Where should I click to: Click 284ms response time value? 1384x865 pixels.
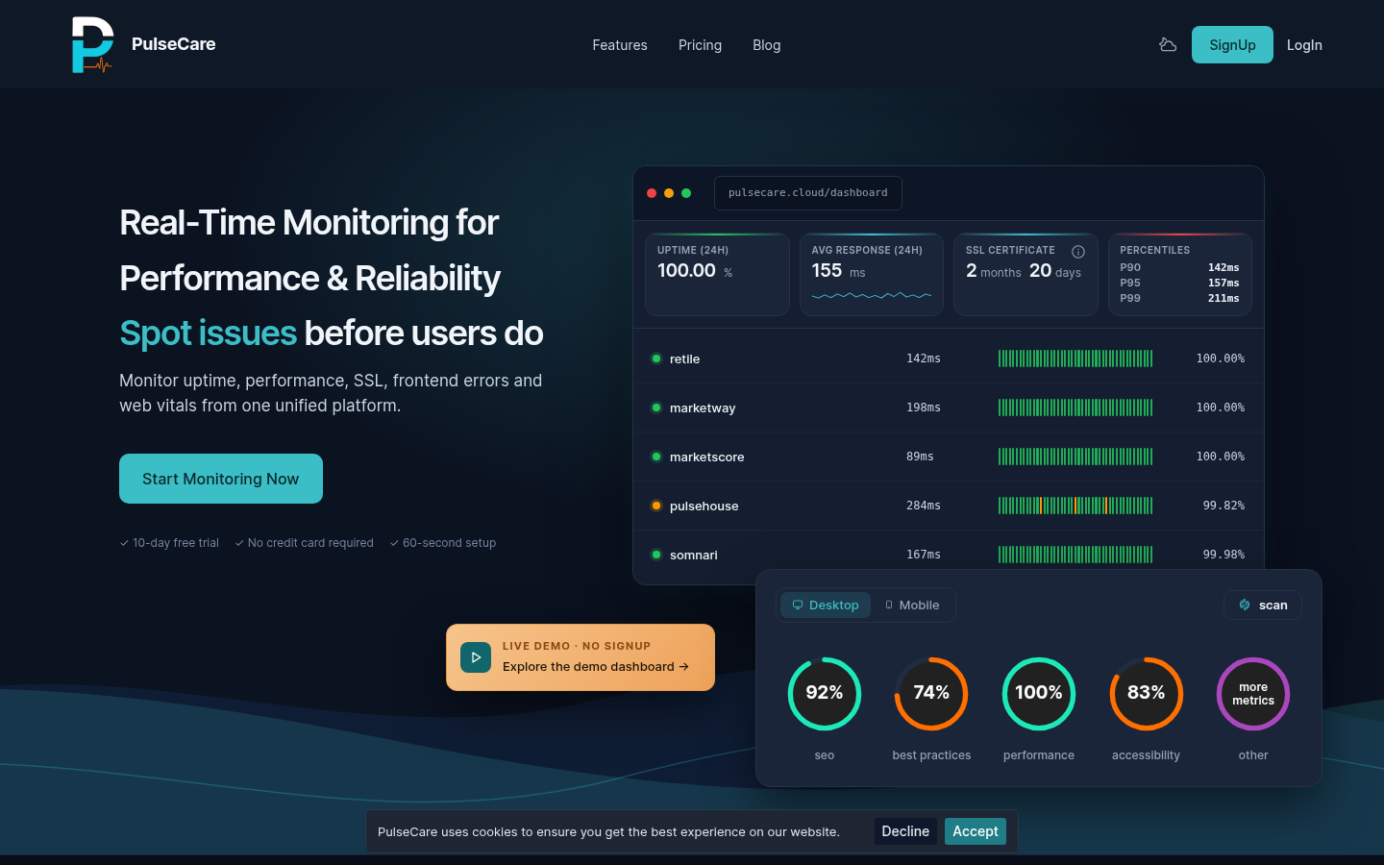click(924, 506)
